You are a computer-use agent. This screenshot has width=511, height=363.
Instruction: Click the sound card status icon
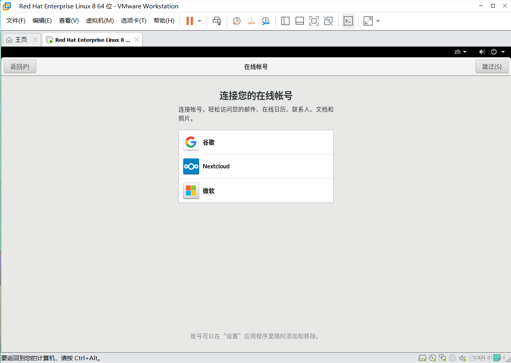pyautogui.click(x=462, y=358)
